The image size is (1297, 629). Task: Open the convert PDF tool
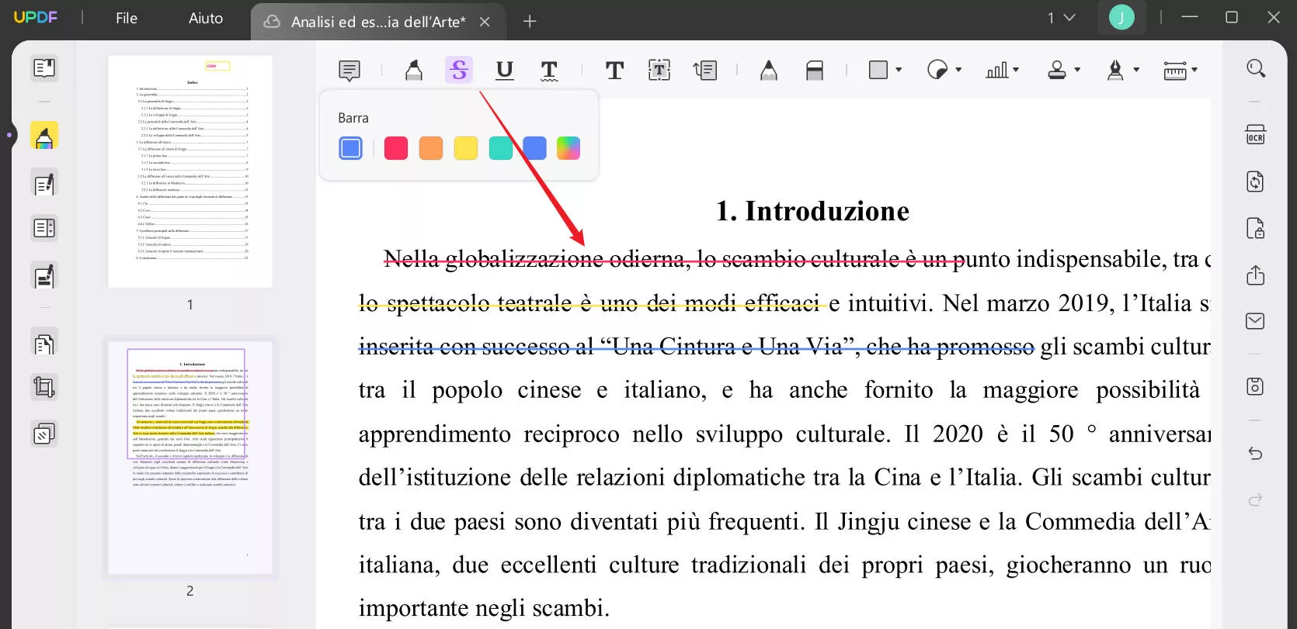tap(1256, 181)
